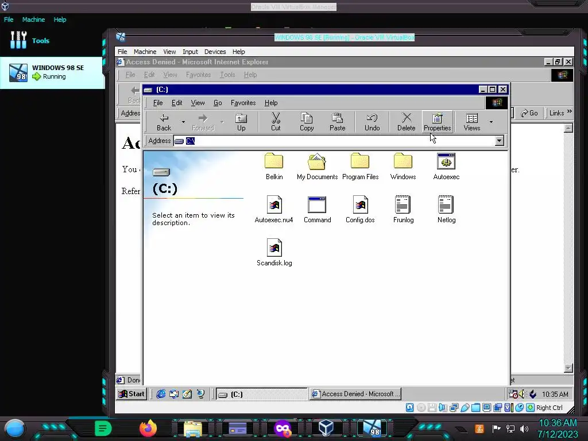588x441 pixels.
Task: Open VirtualBox Tools in the Manager
Action: click(30, 40)
